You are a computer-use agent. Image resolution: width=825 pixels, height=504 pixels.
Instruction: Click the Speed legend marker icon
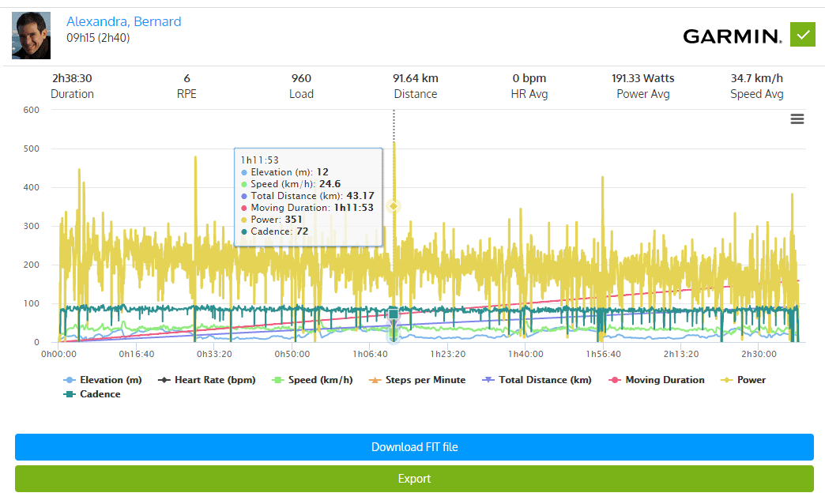click(x=277, y=379)
